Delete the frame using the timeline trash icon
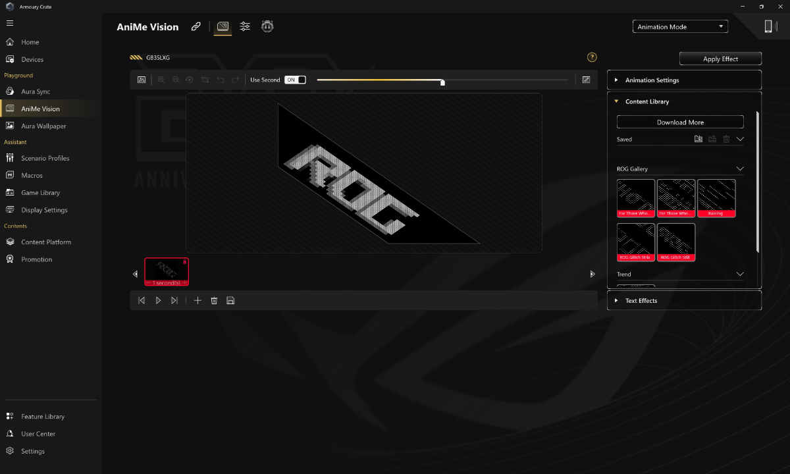This screenshot has height=474, width=790. coord(214,300)
